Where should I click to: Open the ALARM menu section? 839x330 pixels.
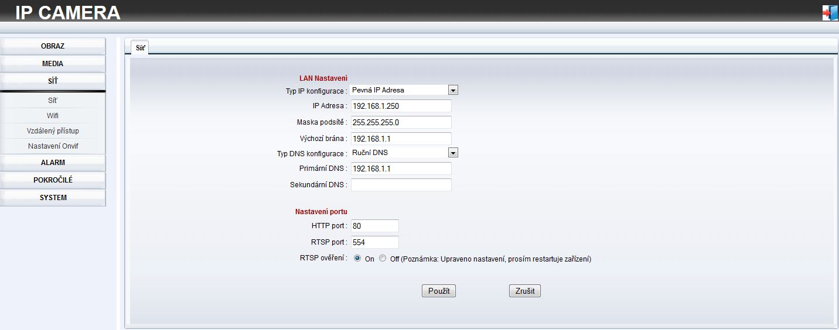[x=53, y=163]
